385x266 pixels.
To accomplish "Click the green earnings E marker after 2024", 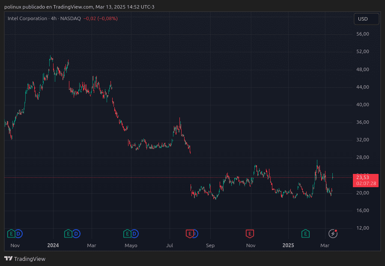I will tap(68, 233).
